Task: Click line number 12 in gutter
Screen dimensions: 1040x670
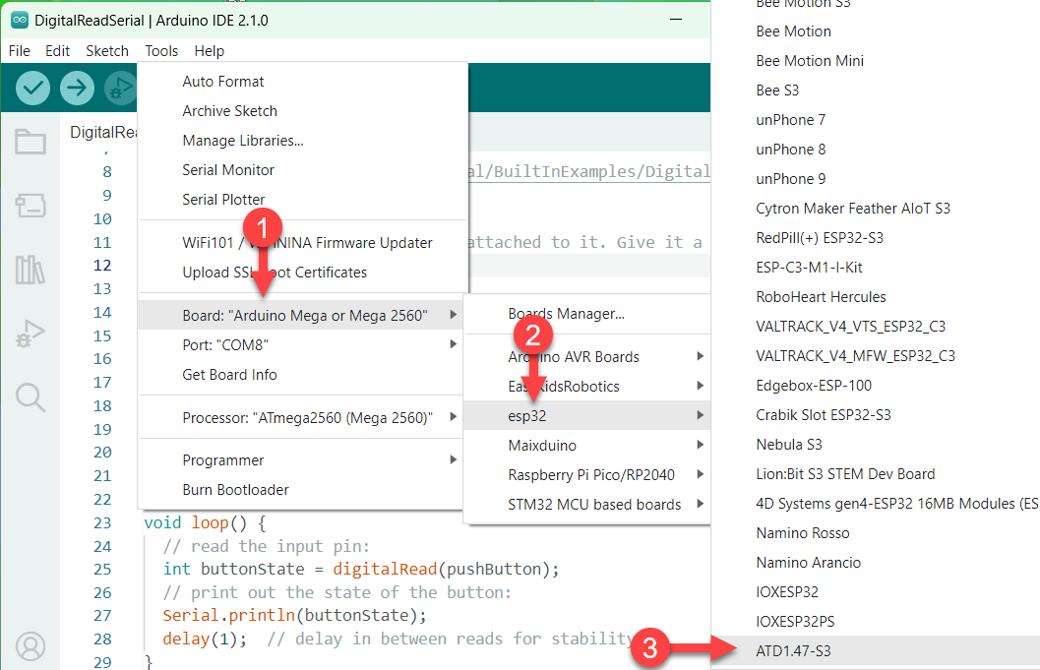Action: [x=102, y=266]
